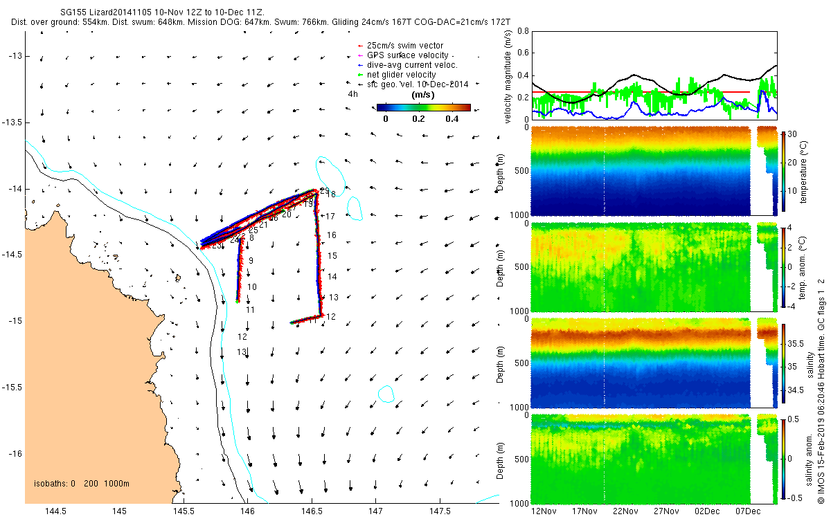This screenshot has height=519, width=831.
Task: Click longitude tick label '147'
Action: click(x=376, y=511)
